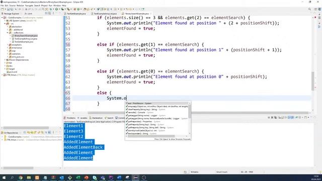Expand the abstraction package

(x=8, y=27)
